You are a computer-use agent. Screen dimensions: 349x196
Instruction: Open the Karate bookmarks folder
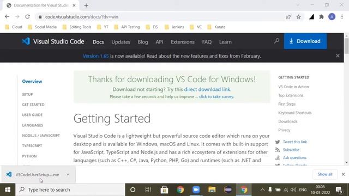pyautogui.click(x=216, y=27)
